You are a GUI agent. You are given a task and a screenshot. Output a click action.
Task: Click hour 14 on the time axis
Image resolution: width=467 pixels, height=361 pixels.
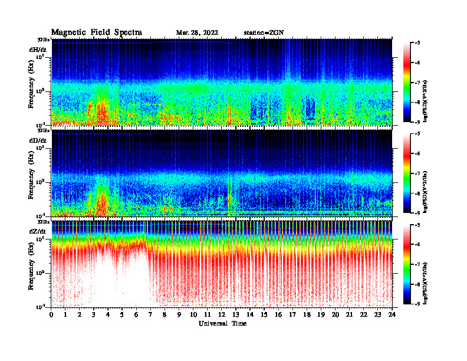[x=250, y=315]
